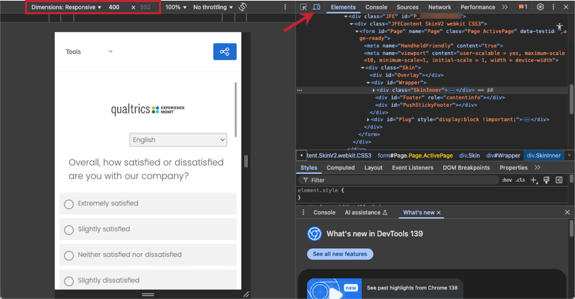575x299 pixels.
Task: Open the English language dropdown
Action: click(x=179, y=140)
